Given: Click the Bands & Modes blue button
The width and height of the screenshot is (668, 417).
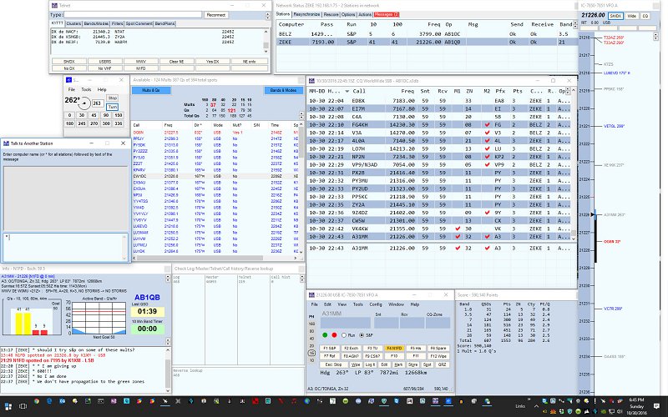Looking at the screenshot, I should [284, 90].
